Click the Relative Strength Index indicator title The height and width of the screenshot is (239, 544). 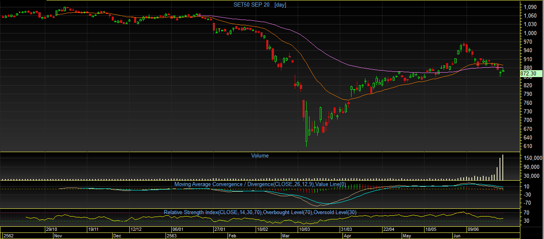(x=260, y=212)
